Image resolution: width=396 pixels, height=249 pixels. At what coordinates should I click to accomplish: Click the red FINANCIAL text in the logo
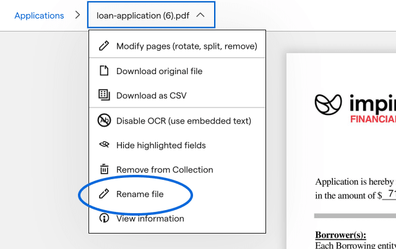pos(373,119)
